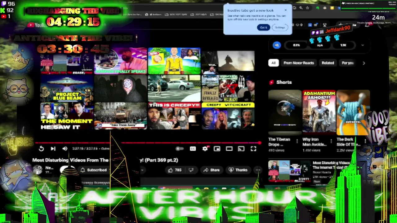Open player settings gear icon
The height and width of the screenshot is (223, 397).
point(205,149)
